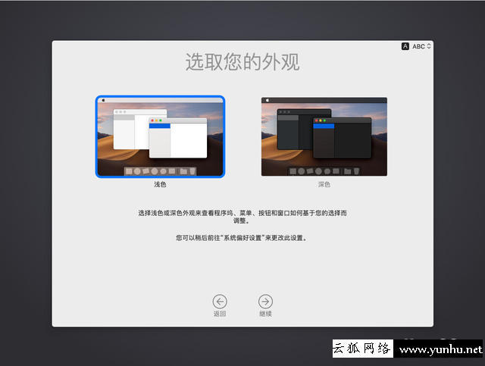Click the input method A icon

click(x=405, y=46)
